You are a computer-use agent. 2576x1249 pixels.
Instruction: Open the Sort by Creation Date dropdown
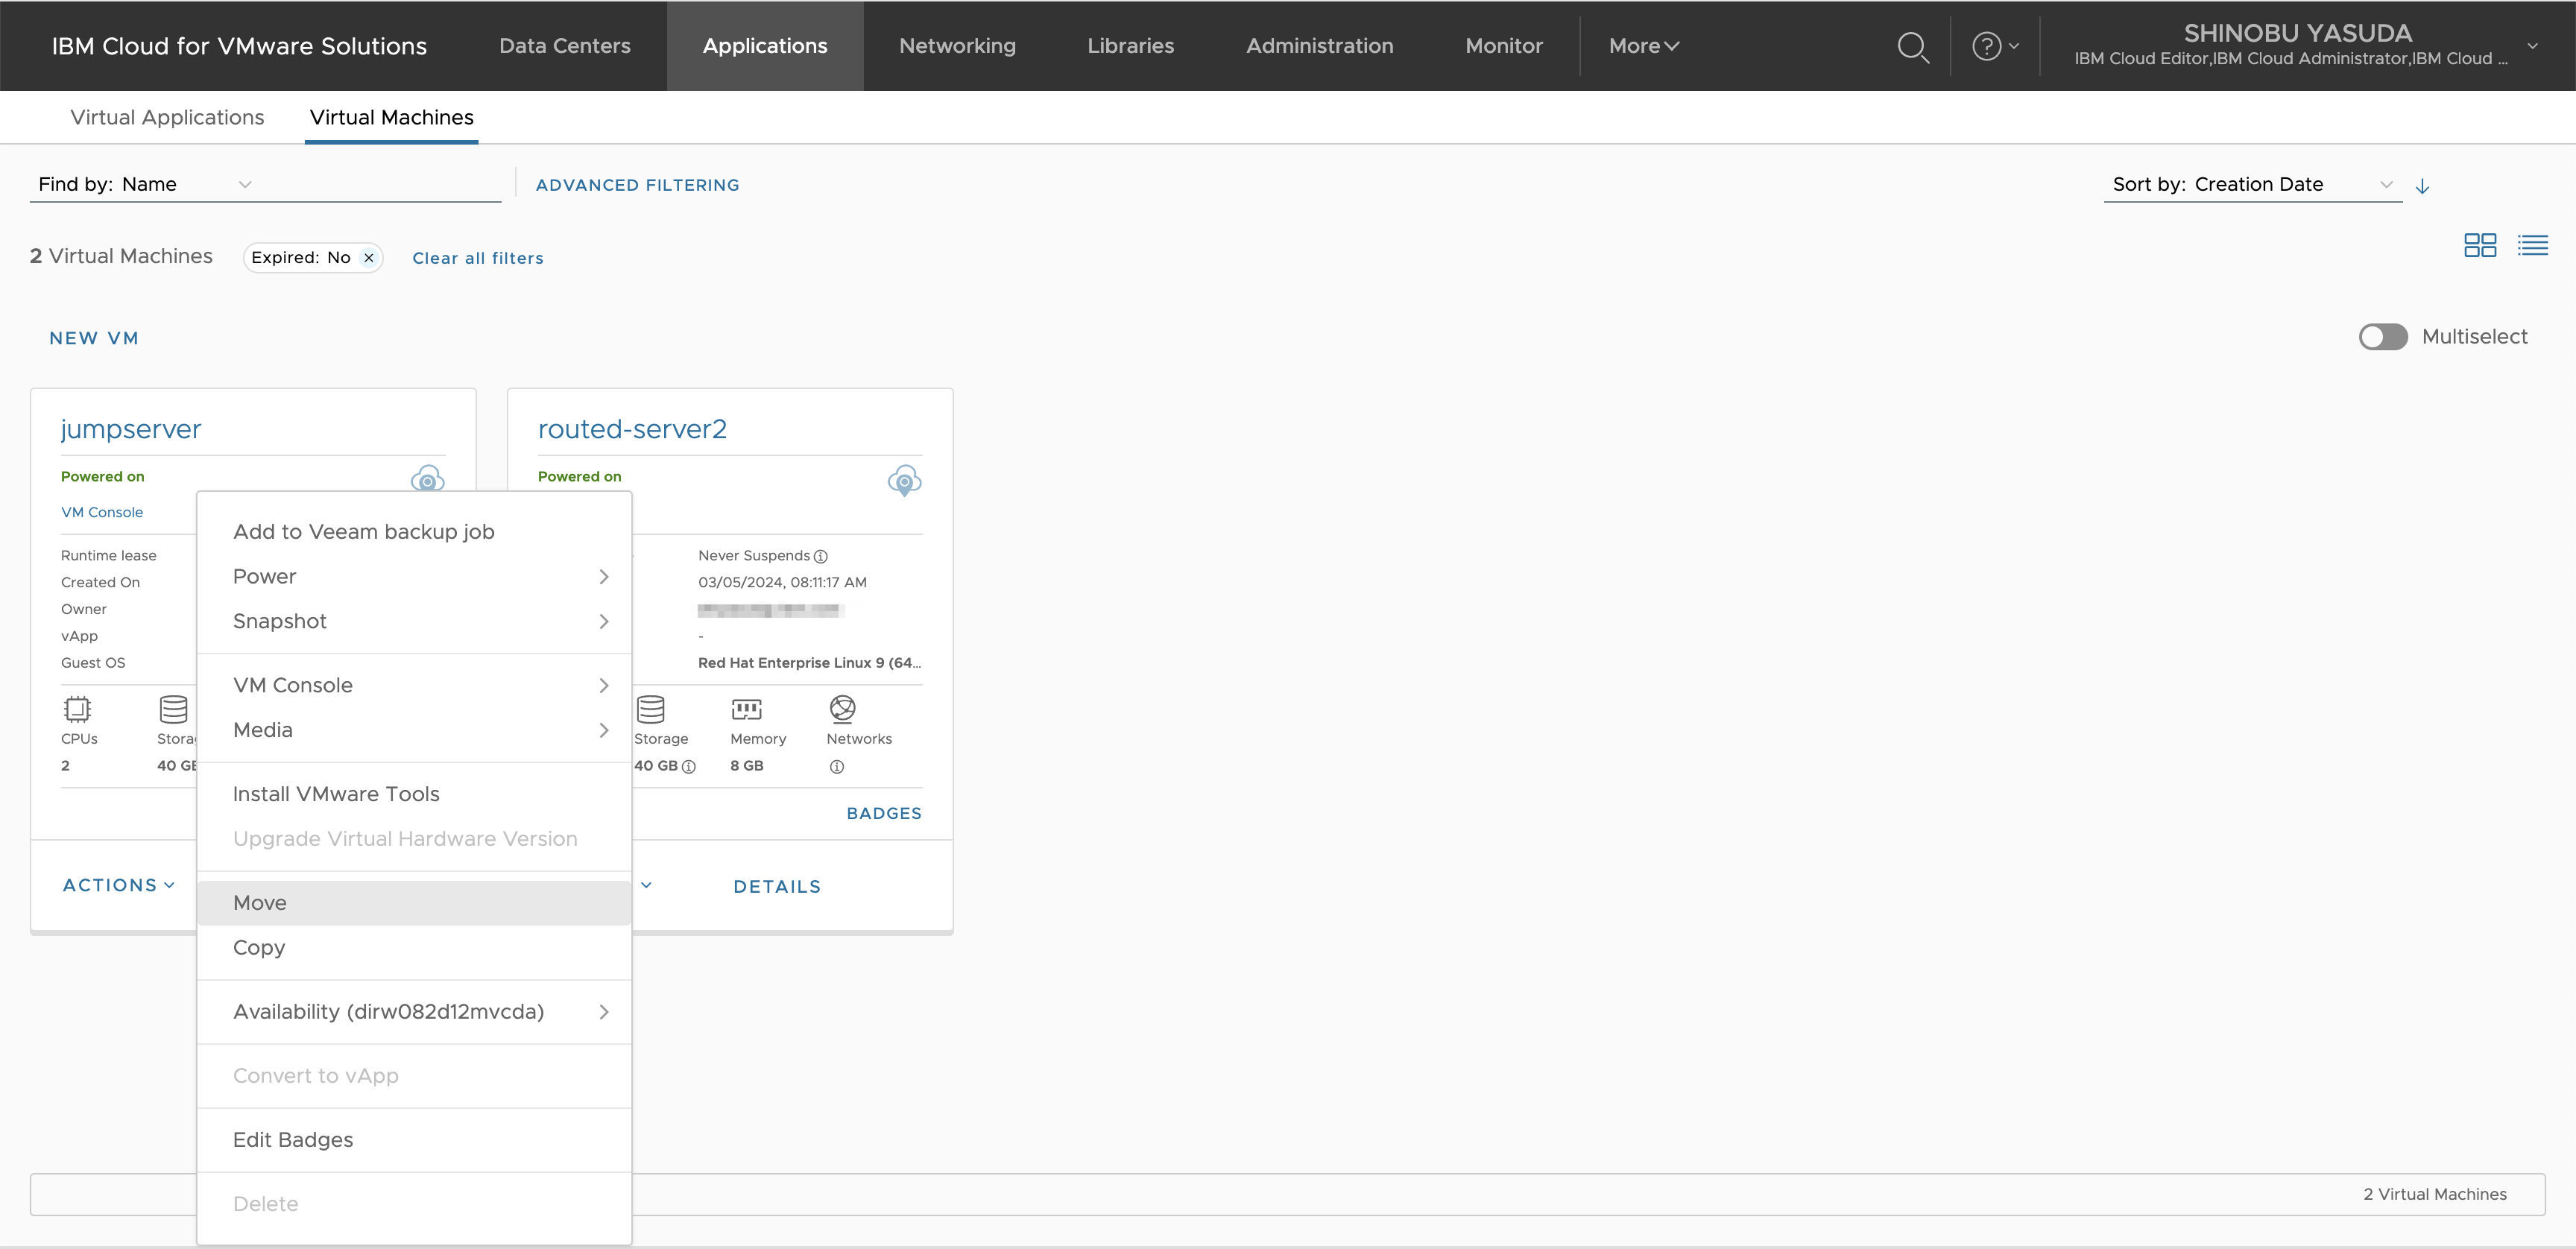(2251, 185)
